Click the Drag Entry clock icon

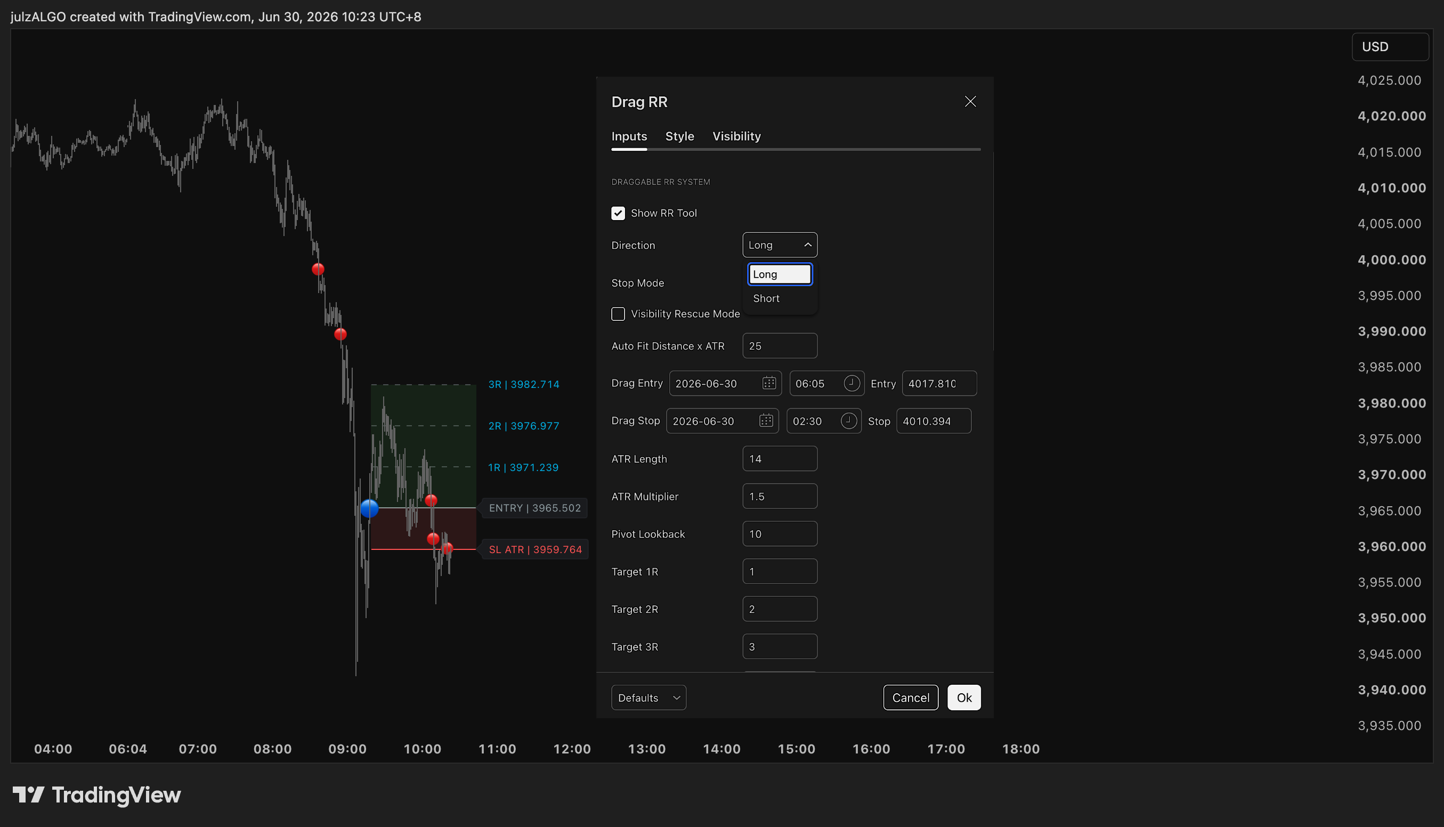(x=851, y=384)
